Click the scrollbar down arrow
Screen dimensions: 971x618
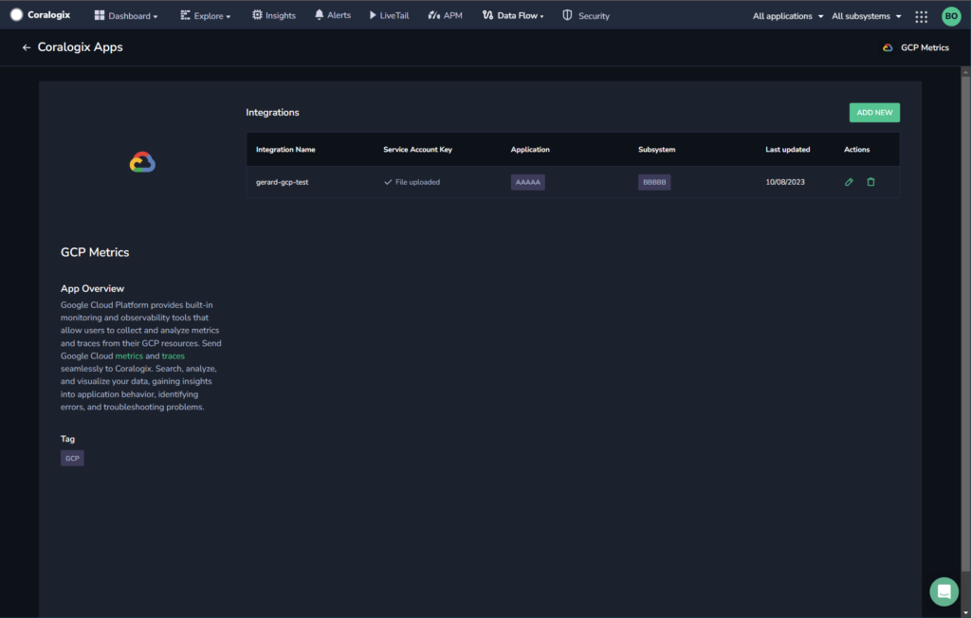[965, 612]
